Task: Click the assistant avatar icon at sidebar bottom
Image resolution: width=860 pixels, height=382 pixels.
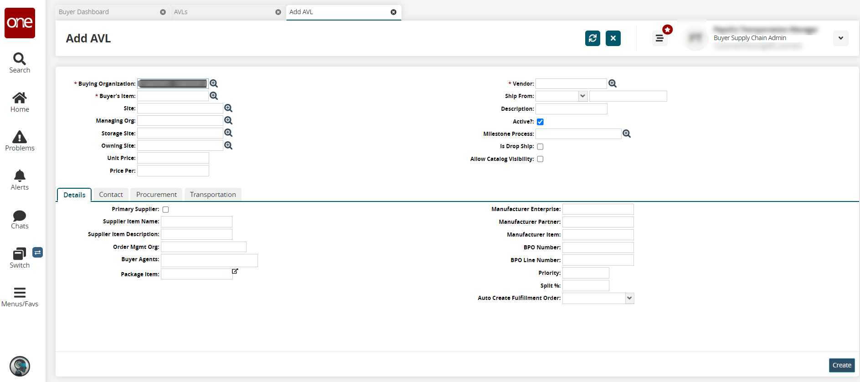Action: pos(20,366)
